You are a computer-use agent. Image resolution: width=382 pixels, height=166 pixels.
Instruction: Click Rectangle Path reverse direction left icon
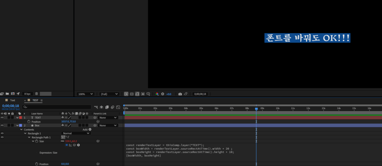[x=63, y=137]
